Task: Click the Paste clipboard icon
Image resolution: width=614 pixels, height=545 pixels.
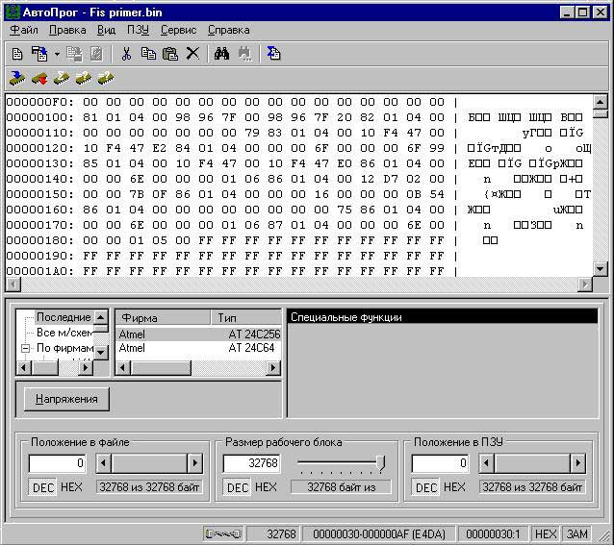Action: pos(170,54)
